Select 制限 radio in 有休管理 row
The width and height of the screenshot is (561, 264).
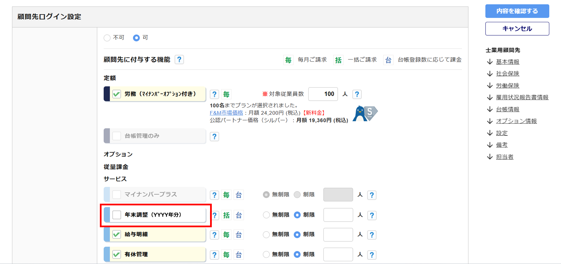[x=297, y=254]
